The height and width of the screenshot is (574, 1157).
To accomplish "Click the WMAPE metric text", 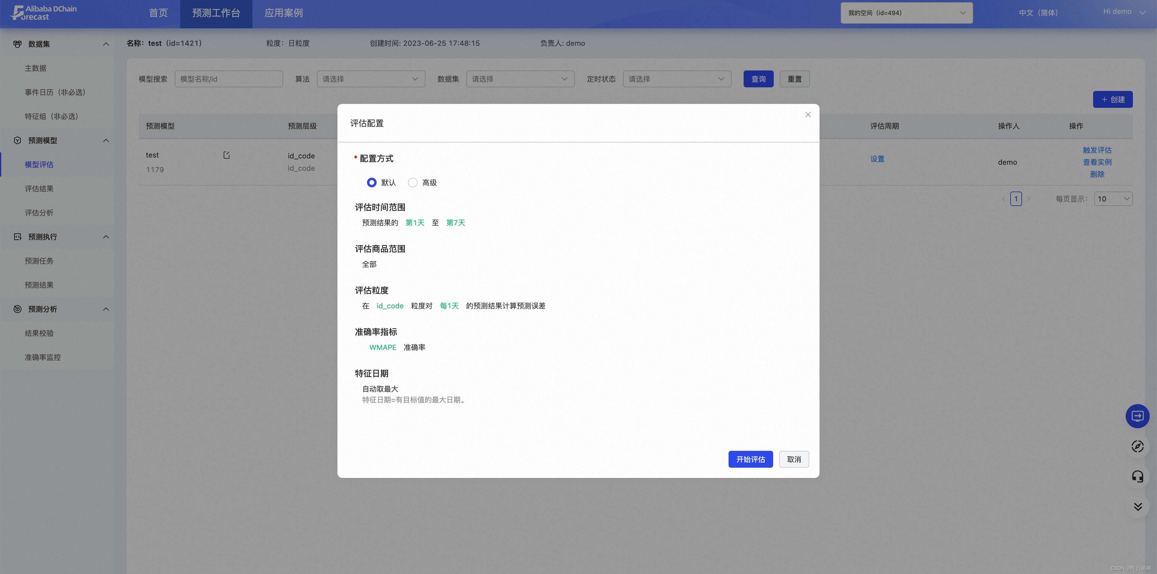I will coord(383,347).
